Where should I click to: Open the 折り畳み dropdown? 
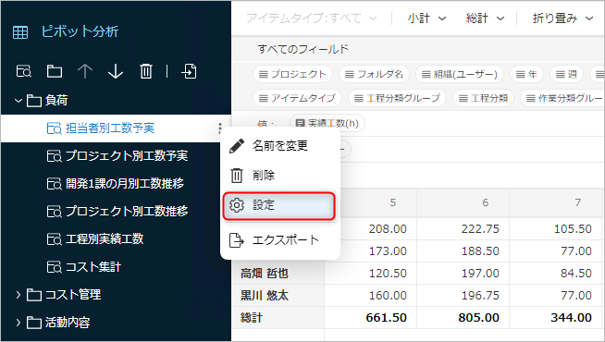point(562,18)
